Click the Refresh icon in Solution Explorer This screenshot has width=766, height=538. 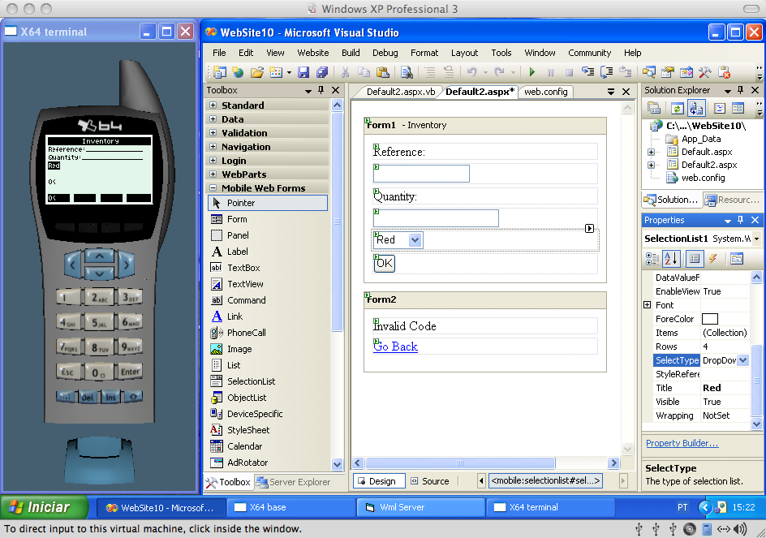coord(677,109)
